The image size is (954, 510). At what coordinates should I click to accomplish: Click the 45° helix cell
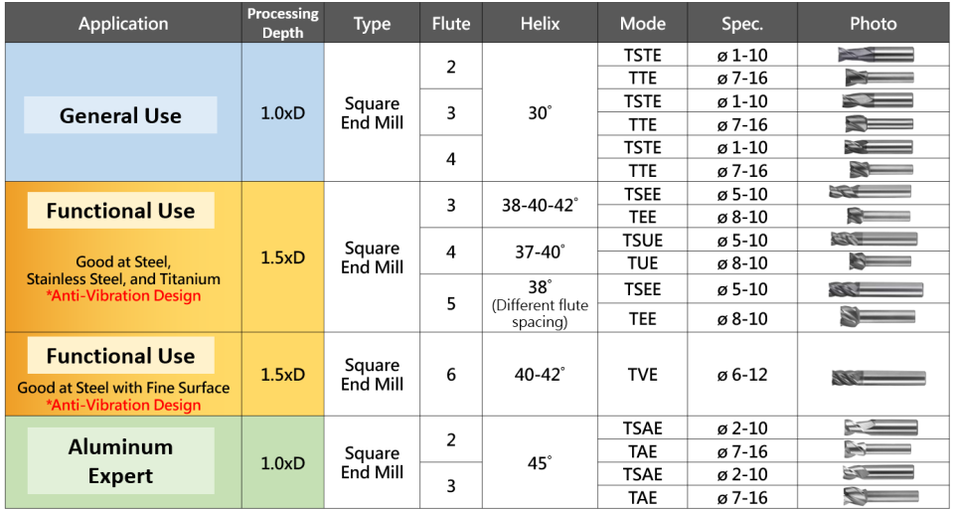coord(540,462)
